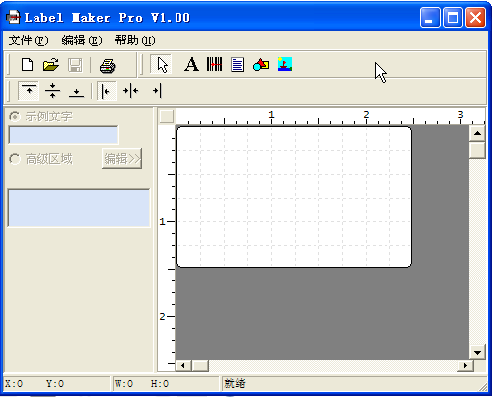Create a new label document
This screenshot has height=397, width=492.
pos(27,65)
